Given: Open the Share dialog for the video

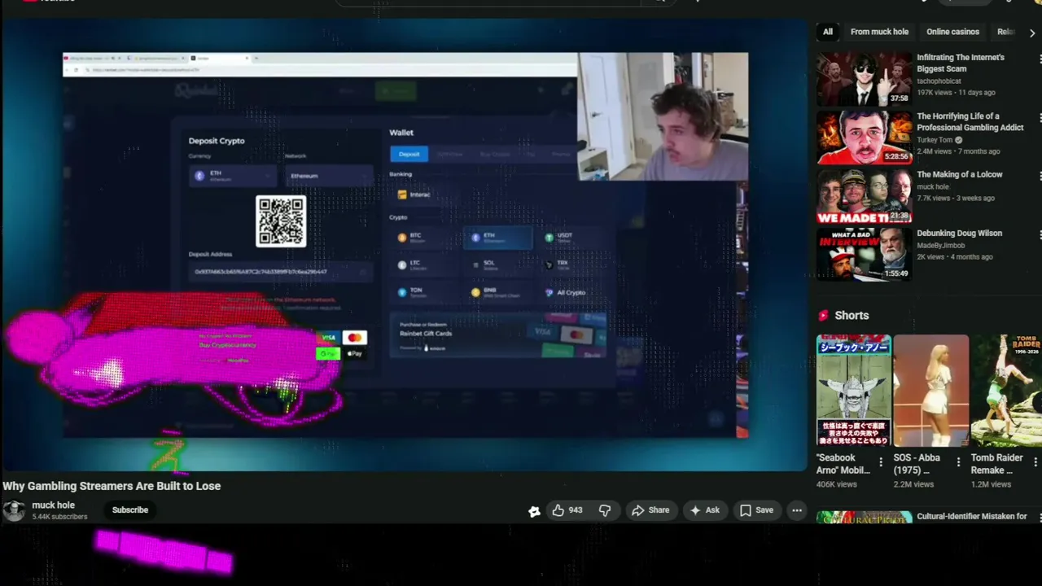Looking at the screenshot, I should click(650, 510).
